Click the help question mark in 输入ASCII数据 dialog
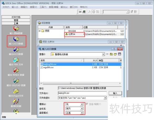This screenshot has height=120, width=154. (x=114, y=49)
